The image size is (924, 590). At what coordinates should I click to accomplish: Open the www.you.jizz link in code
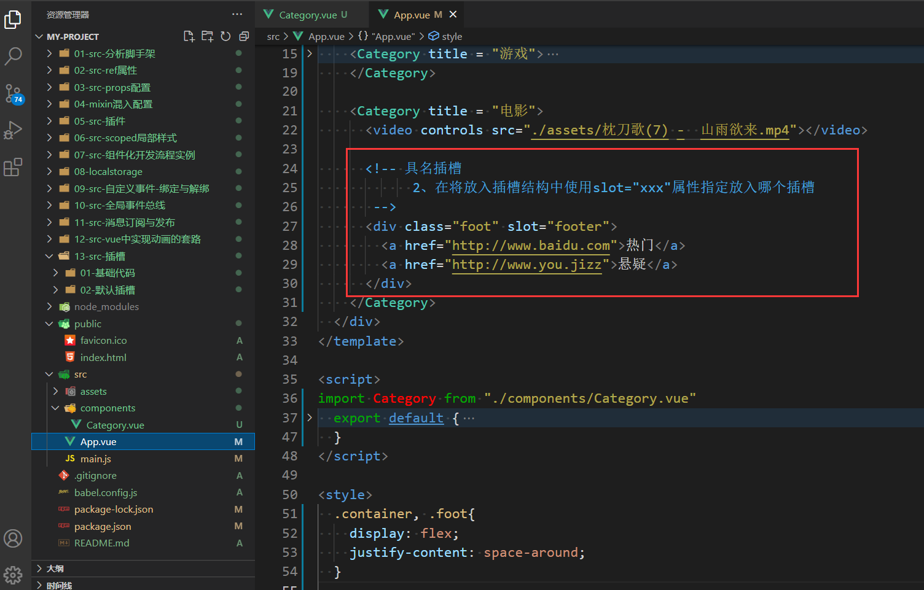[x=527, y=265]
